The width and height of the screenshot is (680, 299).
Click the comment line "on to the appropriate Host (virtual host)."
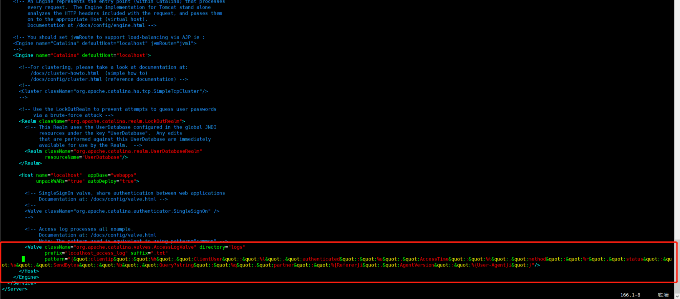(88, 19)
